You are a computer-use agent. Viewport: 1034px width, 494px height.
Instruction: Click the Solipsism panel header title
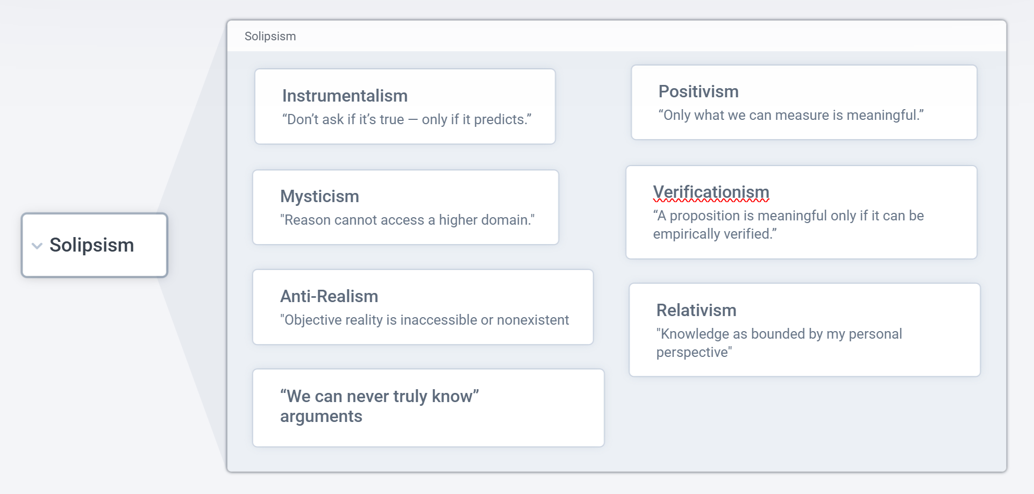(x=270, y=36)
